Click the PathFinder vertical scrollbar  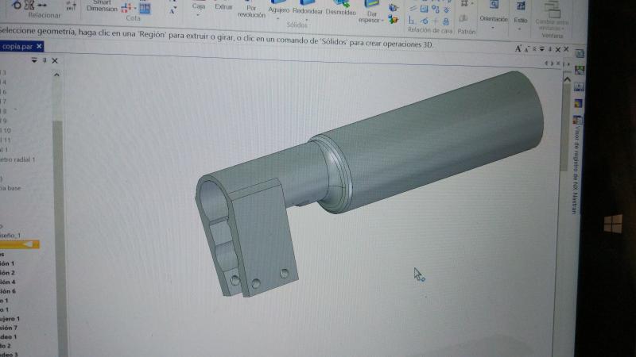click(x=57, y=159)
